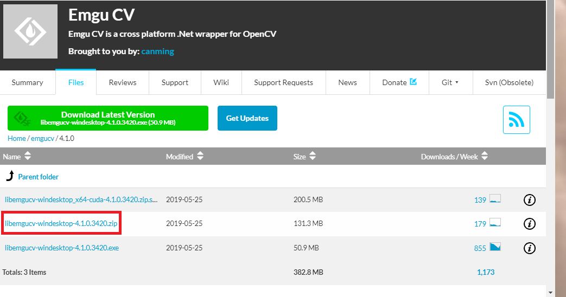Click the scrollbar down arrow

pyautogui.click(x=550, y=292)
